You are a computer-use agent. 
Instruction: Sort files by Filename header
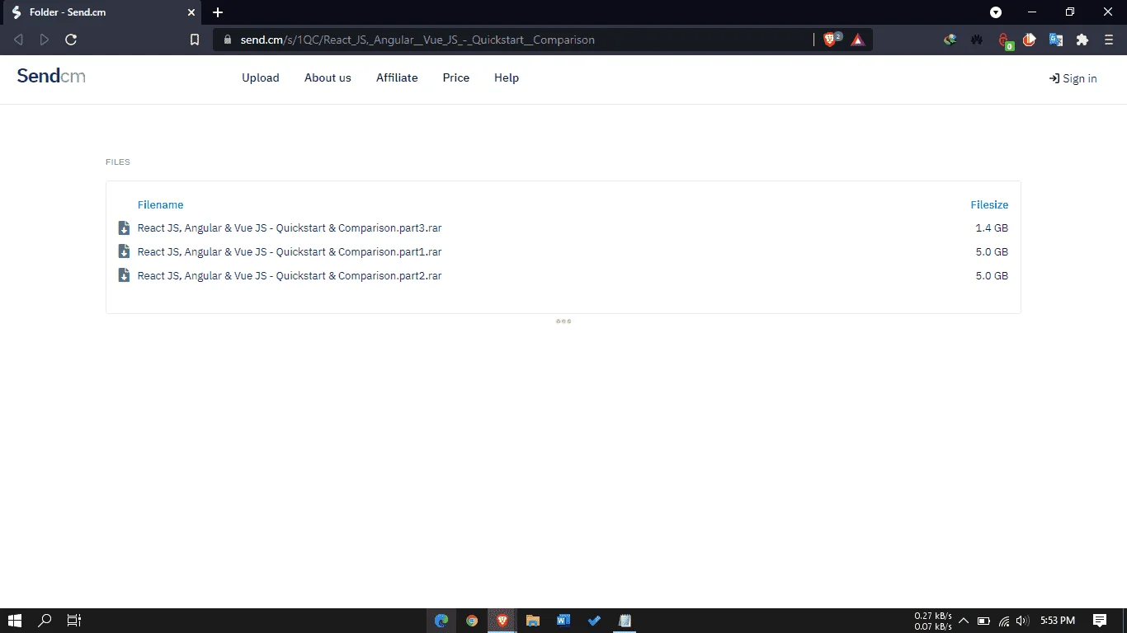pyautogui.click(x=161, y=205)
